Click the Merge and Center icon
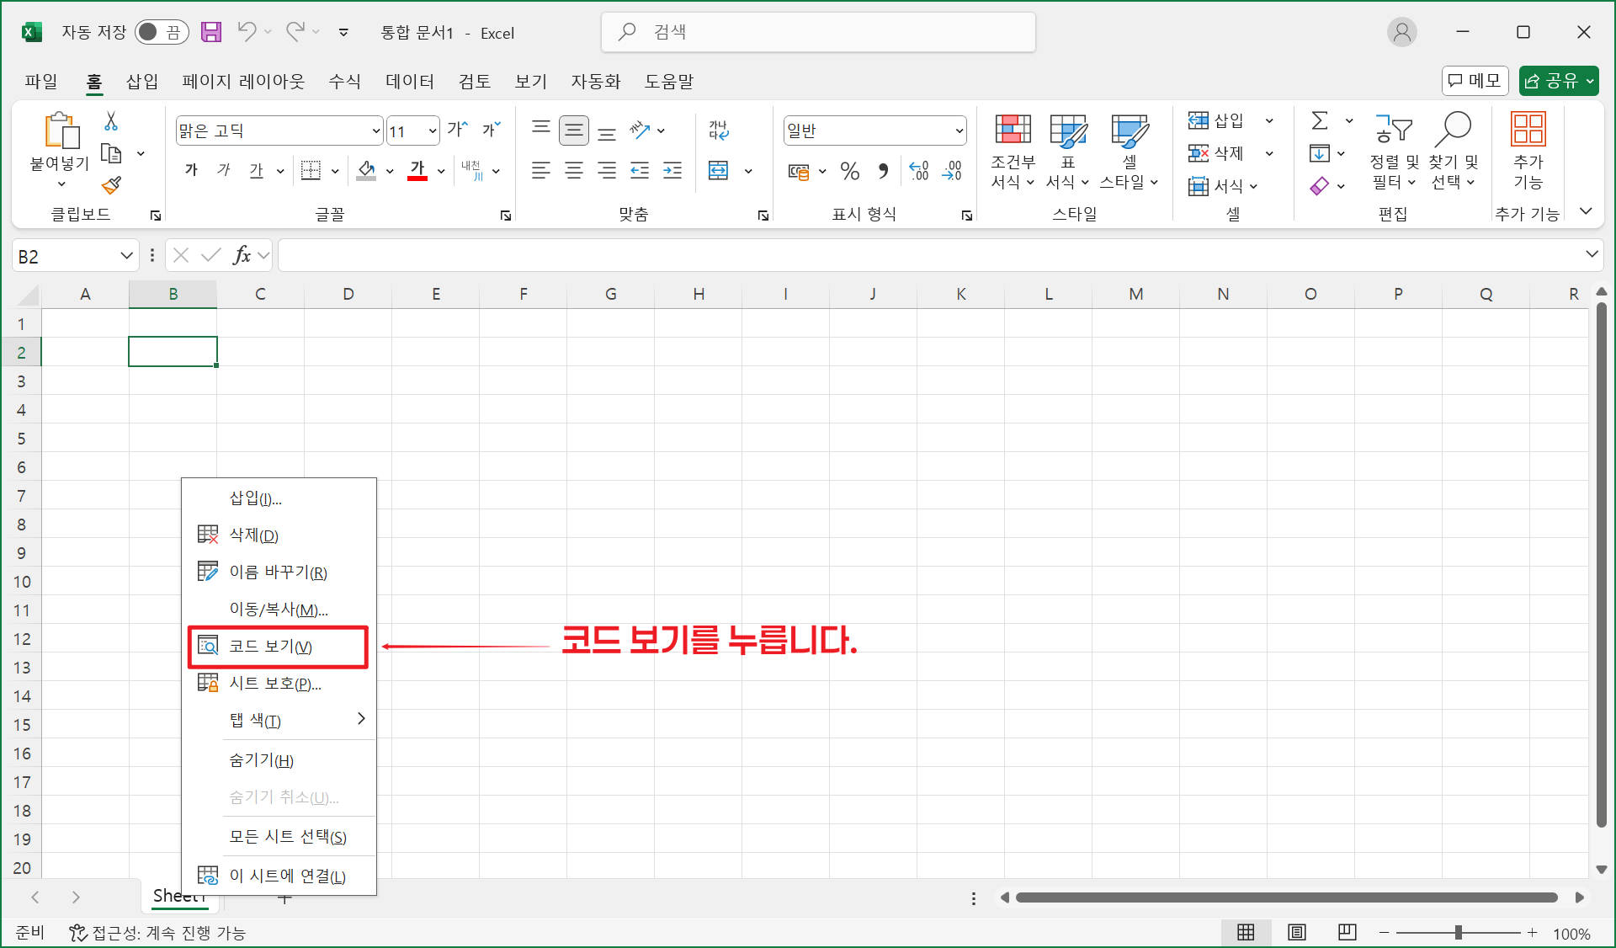This screenshot has height=948, width=1616. pos(719,171)
